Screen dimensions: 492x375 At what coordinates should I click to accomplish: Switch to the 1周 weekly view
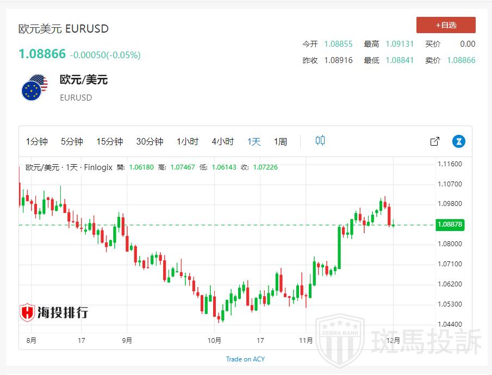pyautogui.click(x=281, y=141)
